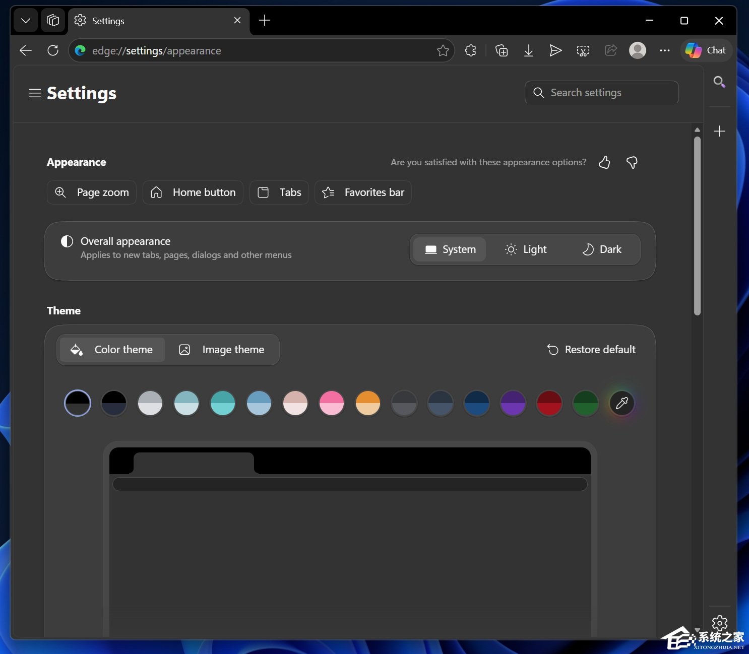
Task: Choose the light gray theme swatch
Action: coord(150,403)
